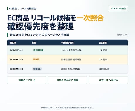Click the 商品ID column header
Viewport: 135px width, 111px height.
[x=13, y=43]
